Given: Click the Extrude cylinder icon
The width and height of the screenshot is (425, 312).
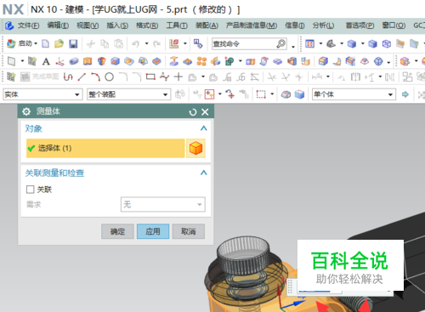Looking at the screenshot, I should pos(74,61).
